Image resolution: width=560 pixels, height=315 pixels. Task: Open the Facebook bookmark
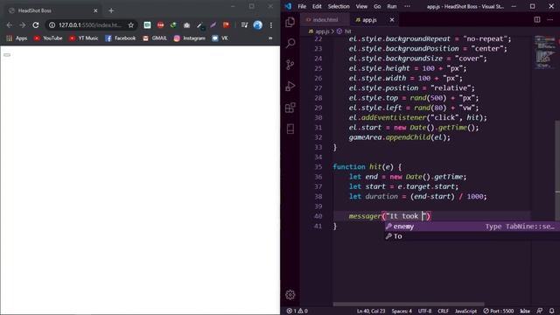pos(121,38)
